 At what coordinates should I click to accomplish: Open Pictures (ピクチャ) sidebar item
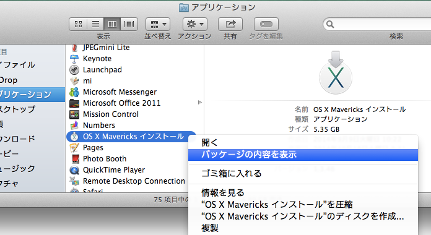click(x=32, y=183)
